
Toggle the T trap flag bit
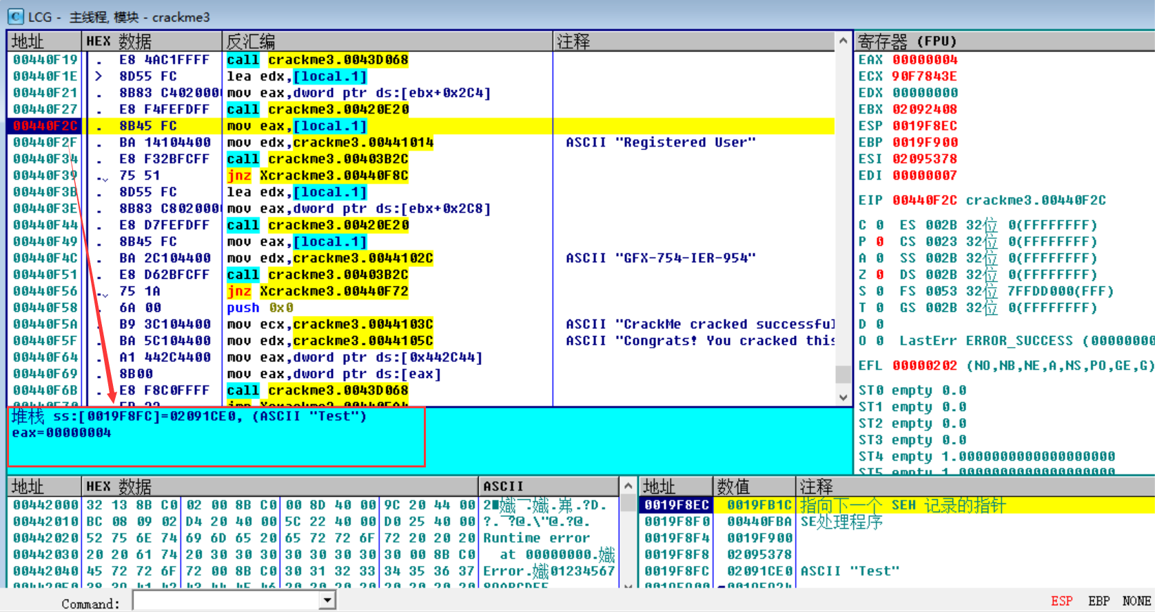880,308
